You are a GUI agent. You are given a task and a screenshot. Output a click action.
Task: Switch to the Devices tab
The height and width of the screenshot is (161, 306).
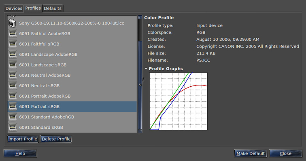point(14,8)
